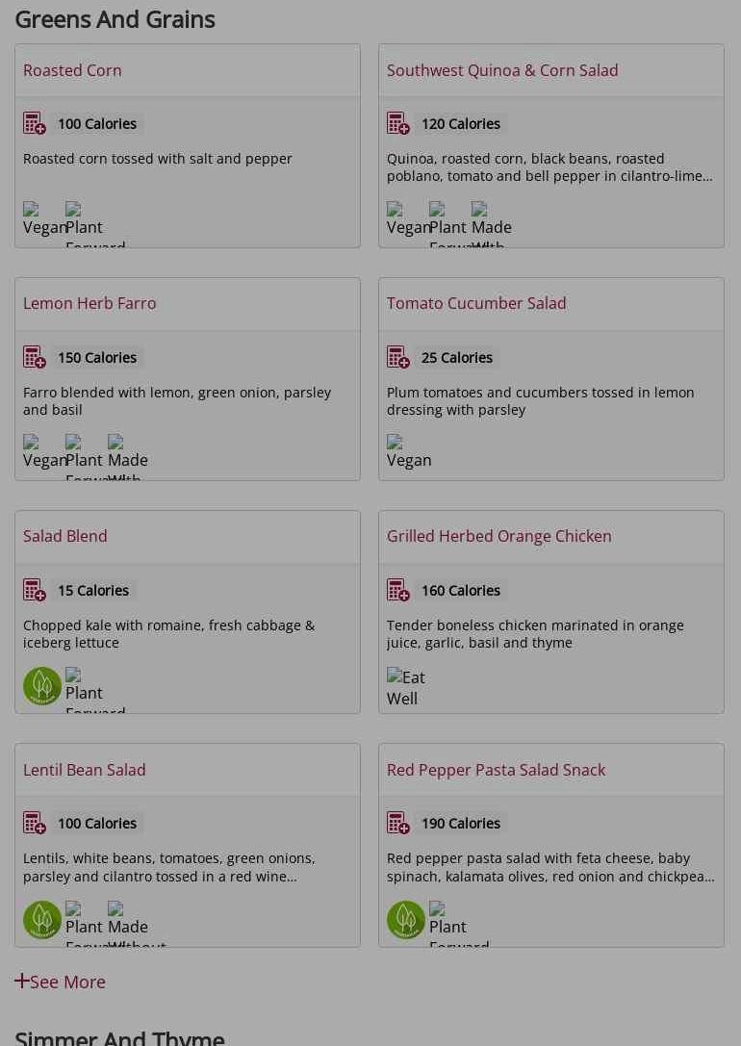The width and height of the screenshot is (741, 1046).
Task: Open Southwest Quinoa nutrition calculator icon
Action: [398, 124]
